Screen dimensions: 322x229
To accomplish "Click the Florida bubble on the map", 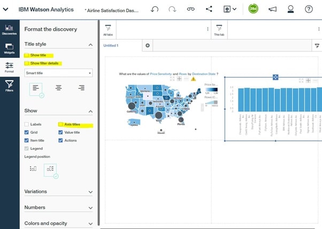I will 181,119.
